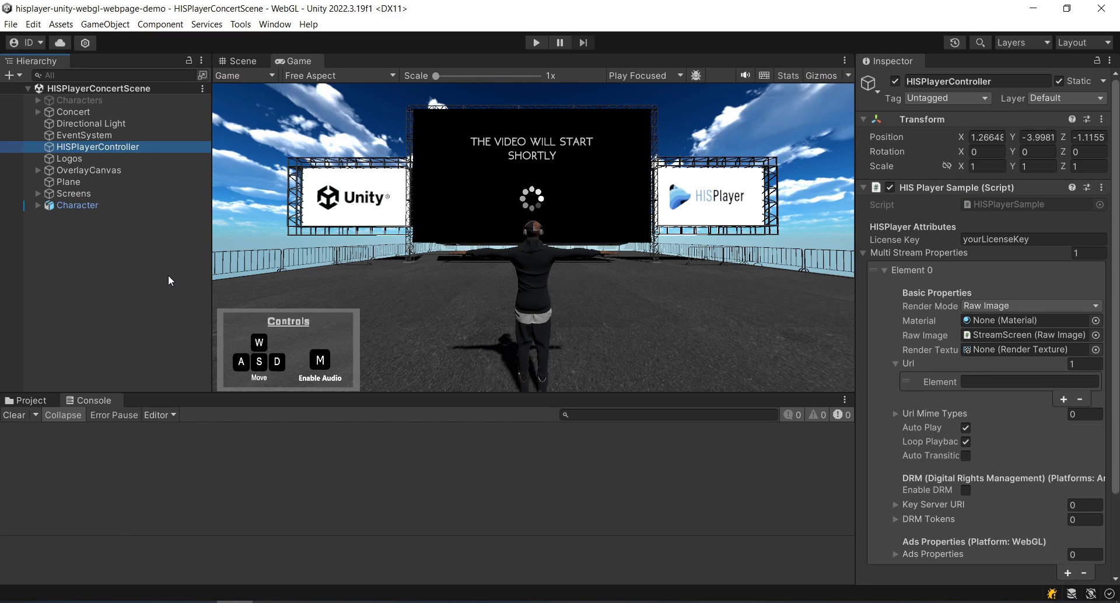Open the Undo History icon
The width and height of the screenshot is (1120, 603).
(954, 43)
